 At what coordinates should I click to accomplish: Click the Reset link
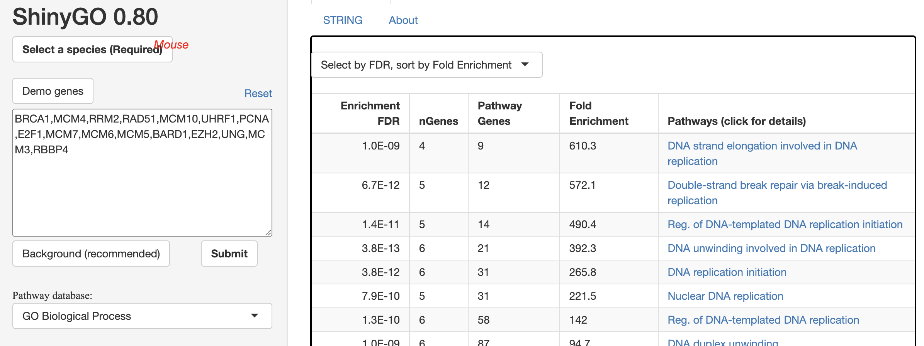tap(258, 93)
